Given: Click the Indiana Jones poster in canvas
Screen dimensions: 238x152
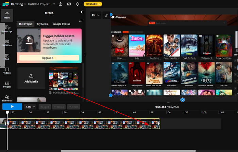Looking at the screenshot, I should pos(154,73).
